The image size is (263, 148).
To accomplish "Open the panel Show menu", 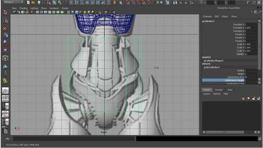I will point(44,8).
